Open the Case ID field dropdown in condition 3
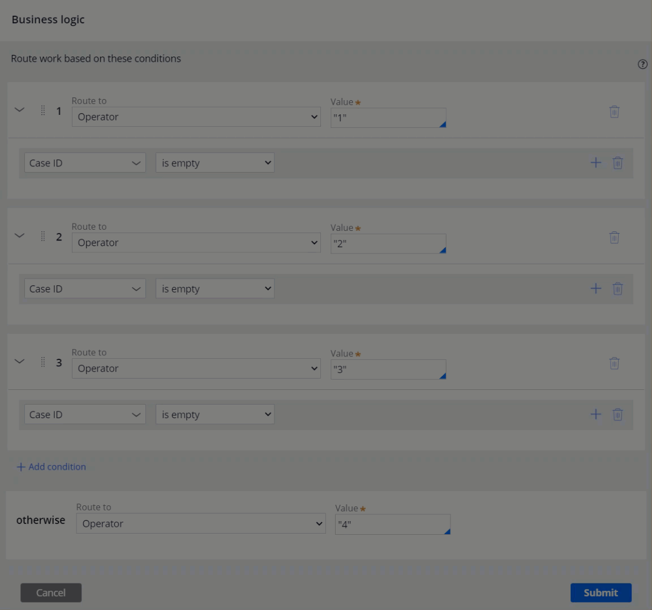 (x=84, y=414)
